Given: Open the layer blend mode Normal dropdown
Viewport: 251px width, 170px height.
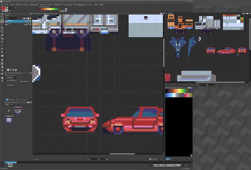Looking at the screenshot, I should click(11, 18).
